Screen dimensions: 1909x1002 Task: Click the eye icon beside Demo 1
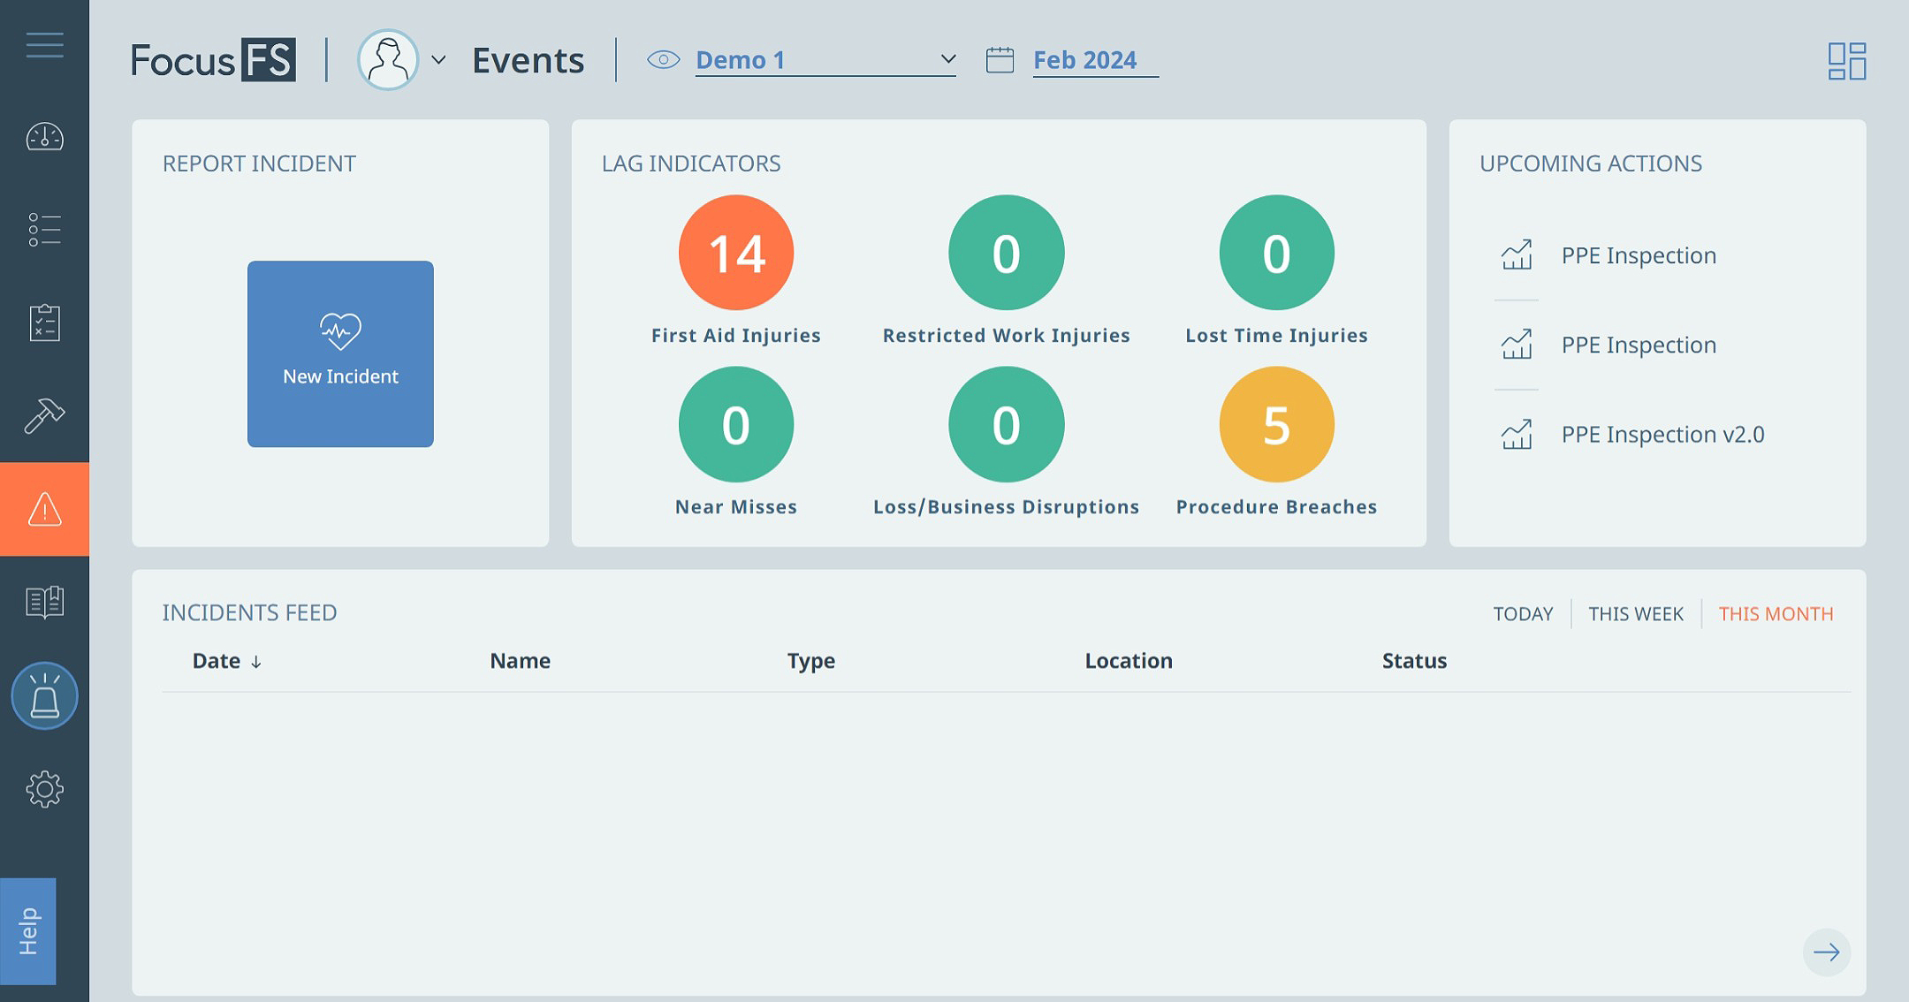663,59
